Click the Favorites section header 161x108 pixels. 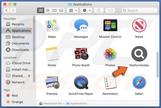[10, 19]
